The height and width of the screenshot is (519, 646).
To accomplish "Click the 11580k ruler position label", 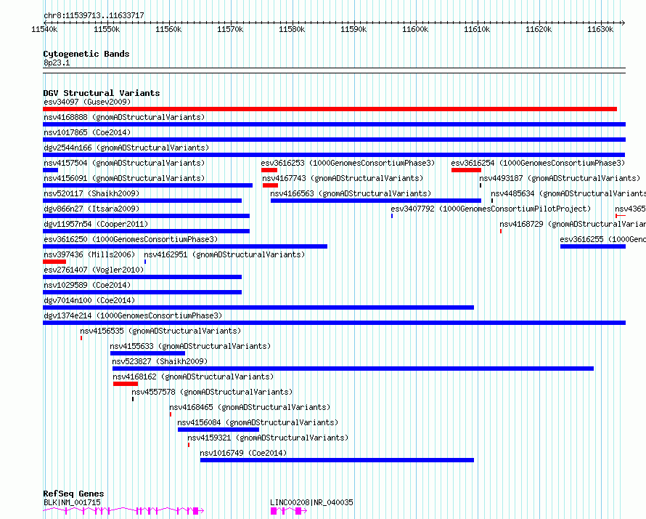I will tap(292, 29).
